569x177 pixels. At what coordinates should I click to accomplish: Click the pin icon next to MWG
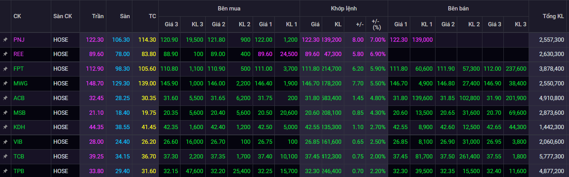(5, 83)
